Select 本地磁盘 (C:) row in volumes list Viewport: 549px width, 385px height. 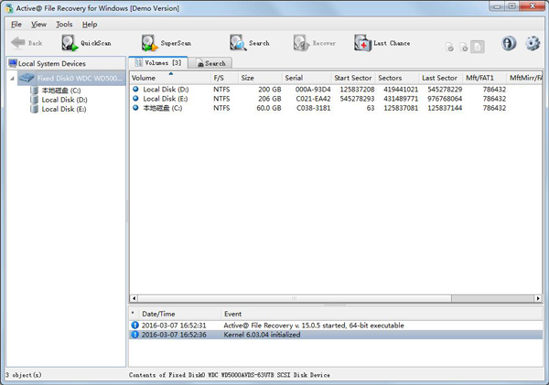coord(336,108)
